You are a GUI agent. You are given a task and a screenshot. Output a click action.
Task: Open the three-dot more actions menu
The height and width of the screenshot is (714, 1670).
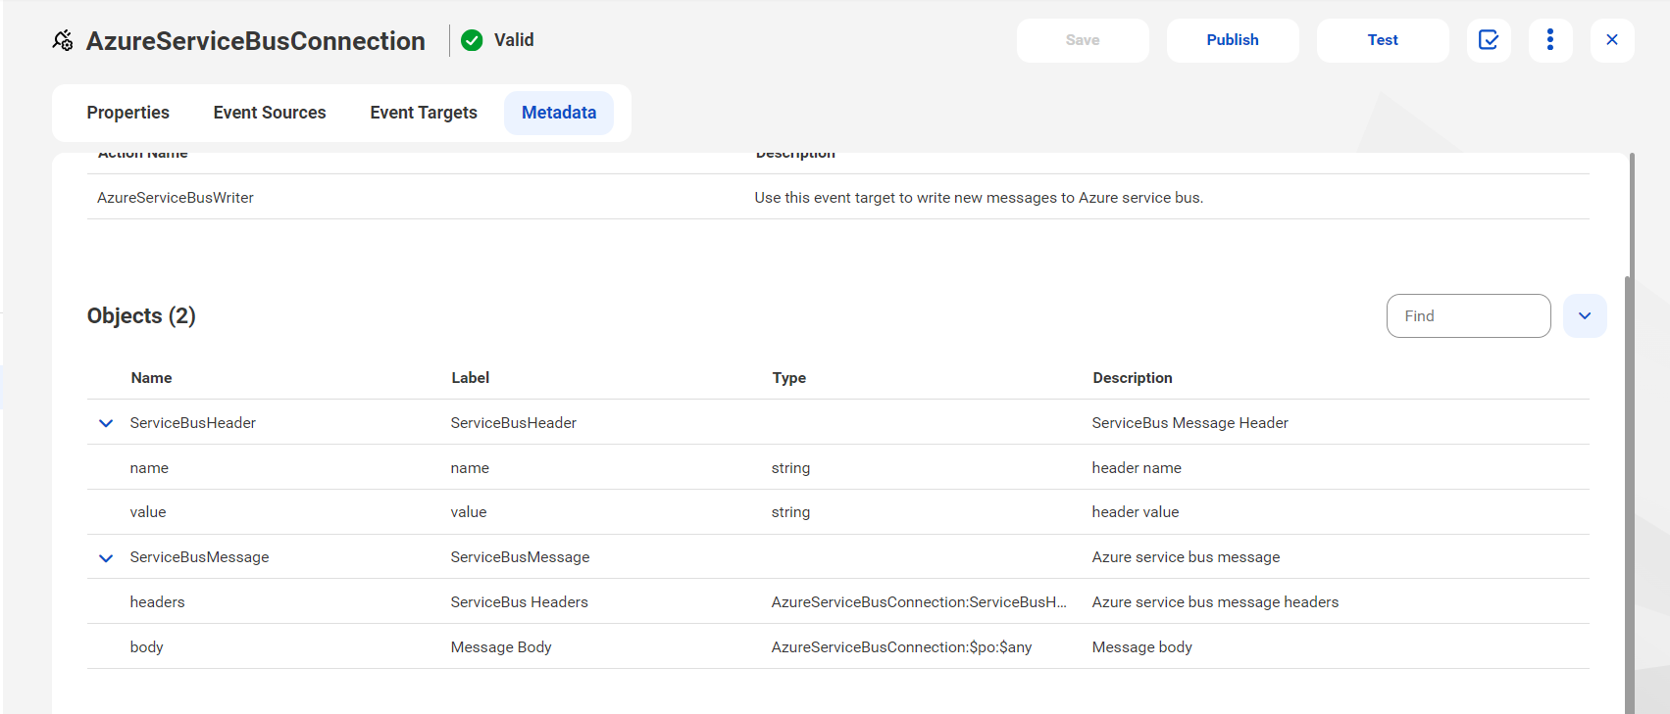(x=1550, y=40)
